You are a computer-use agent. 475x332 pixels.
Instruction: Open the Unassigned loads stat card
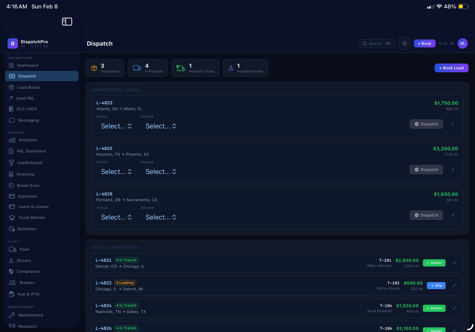105,68
